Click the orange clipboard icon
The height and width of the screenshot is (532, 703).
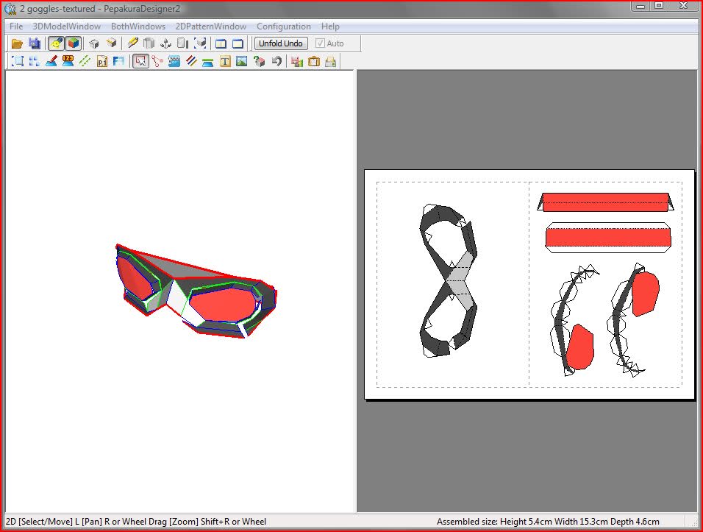(314, 61)
